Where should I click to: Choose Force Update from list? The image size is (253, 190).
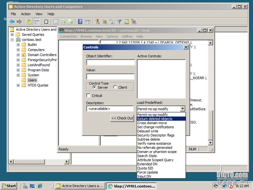tap(161, 172)
